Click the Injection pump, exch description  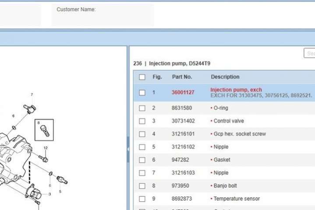[x=236, y=89]
